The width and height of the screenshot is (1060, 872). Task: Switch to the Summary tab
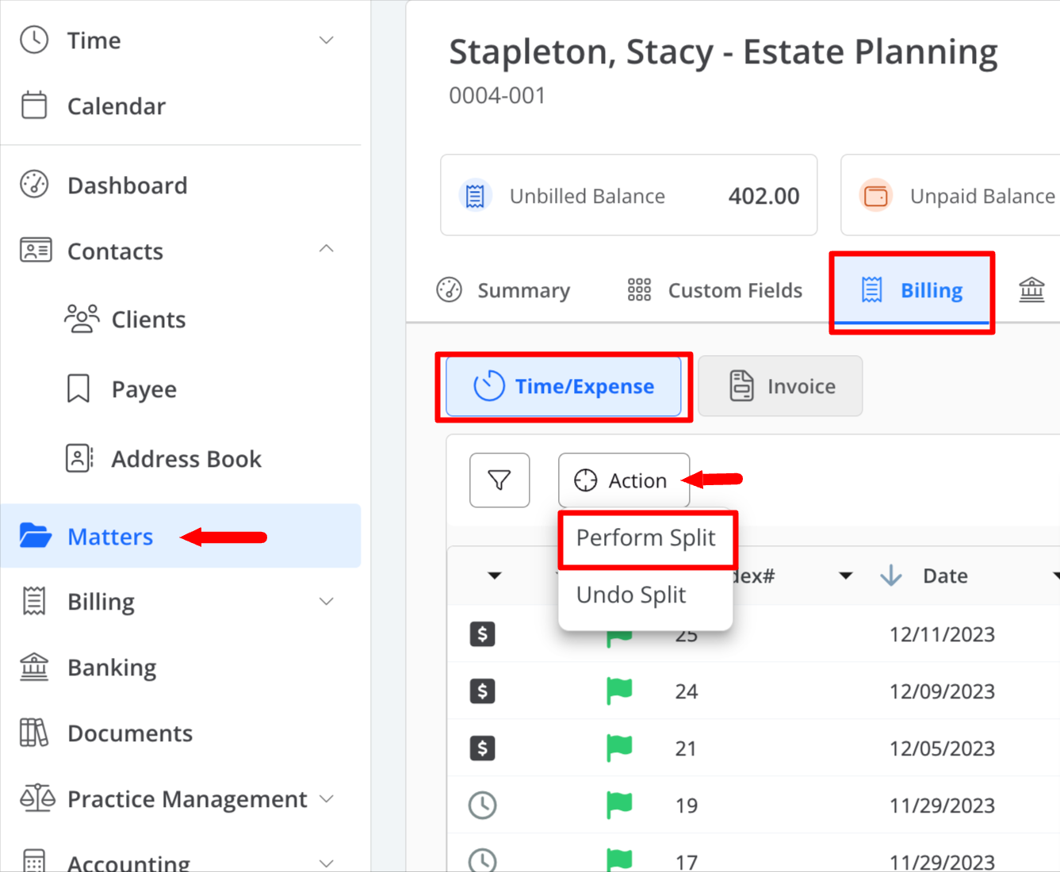tap(504, 290)
